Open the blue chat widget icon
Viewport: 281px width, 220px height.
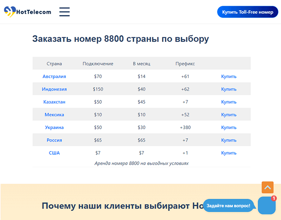point(267,205)
